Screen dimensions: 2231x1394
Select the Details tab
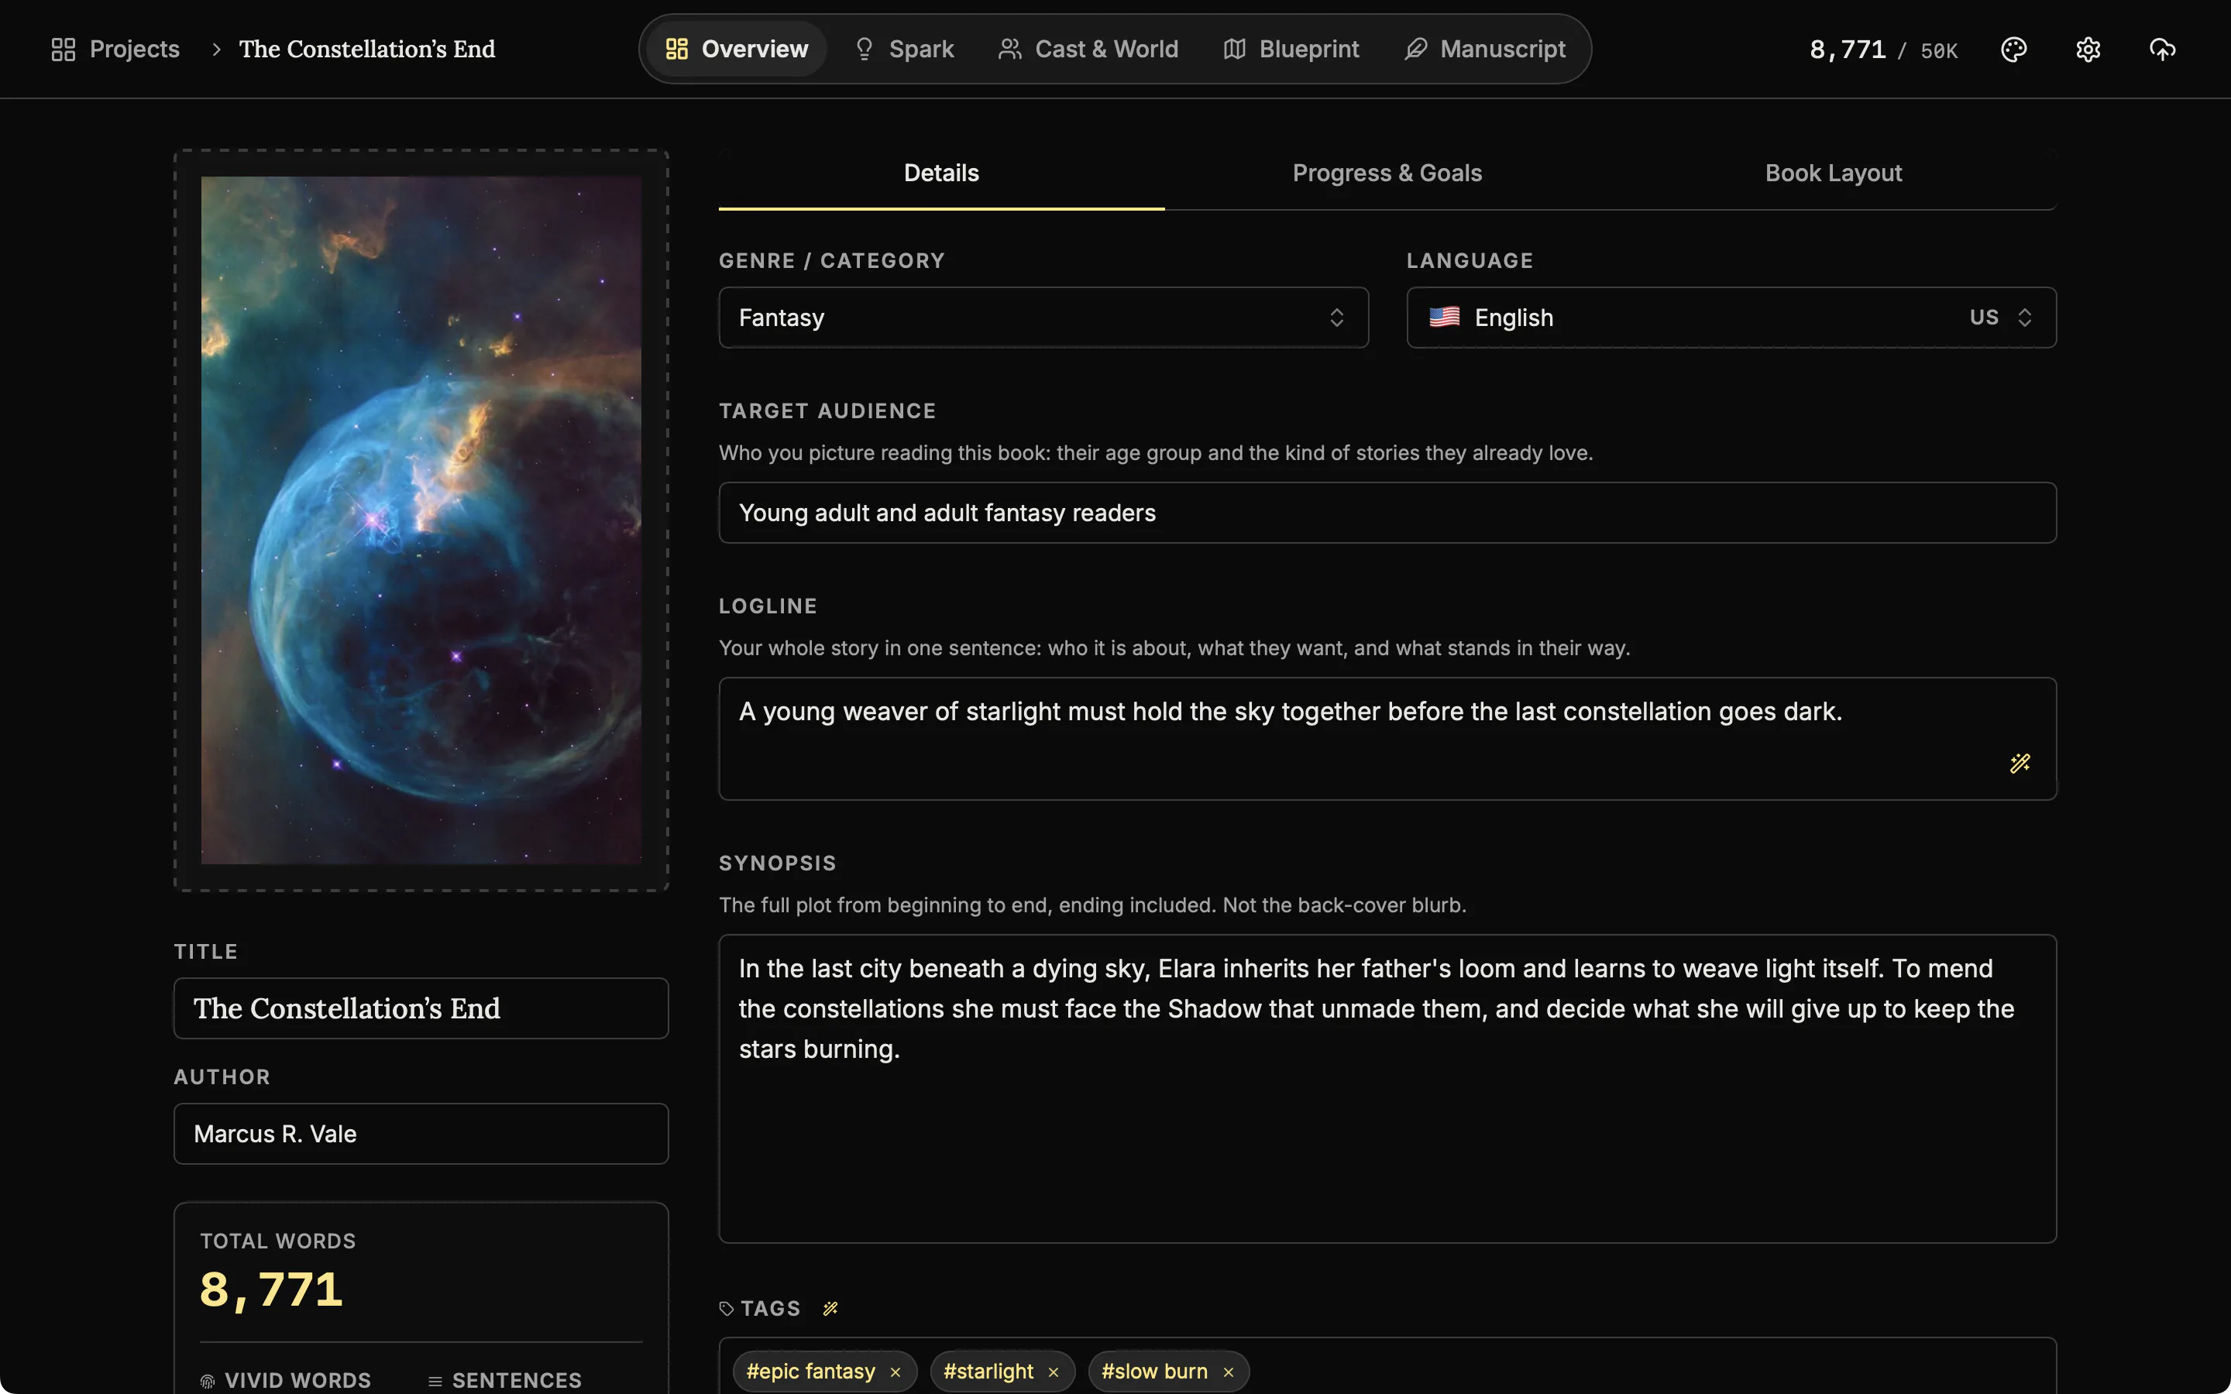coord(941,173)
